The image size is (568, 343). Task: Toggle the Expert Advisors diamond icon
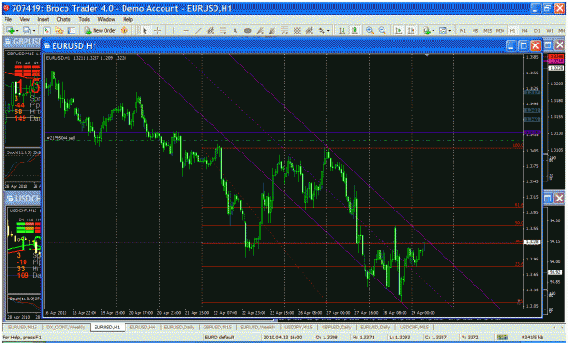point(125,31)
